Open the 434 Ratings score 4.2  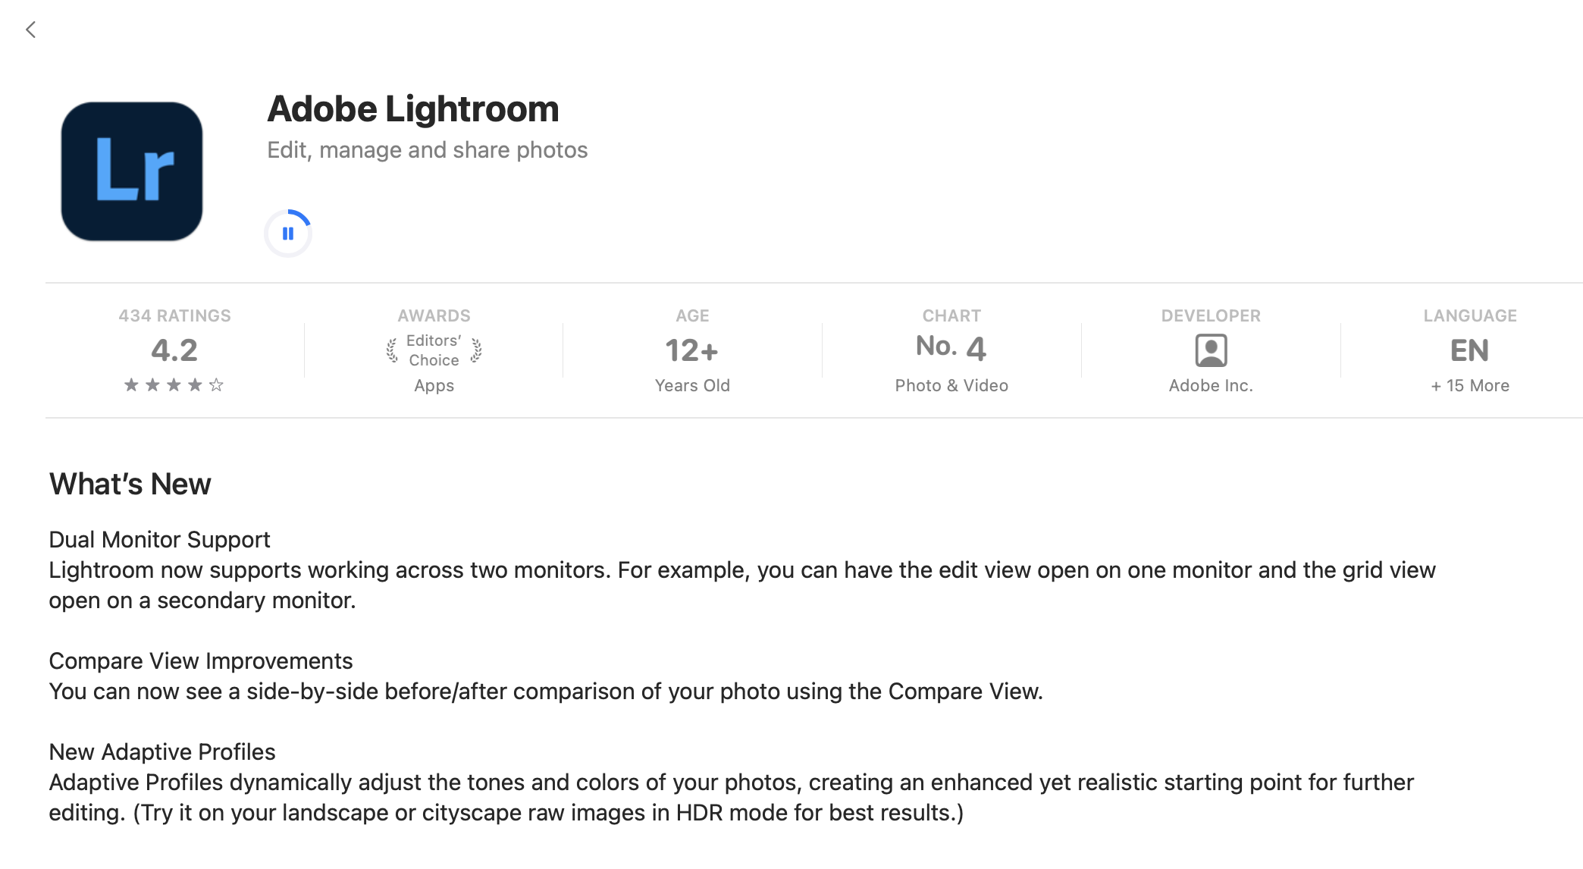174,350
